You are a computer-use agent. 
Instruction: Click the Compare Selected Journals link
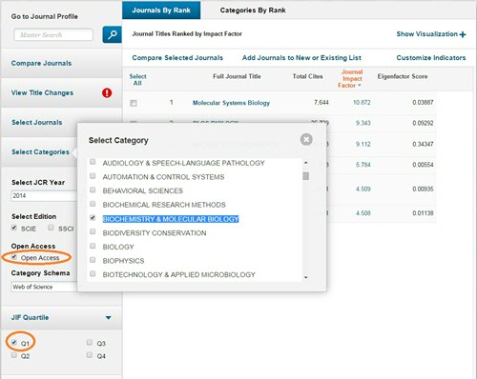tap(177, 58)
